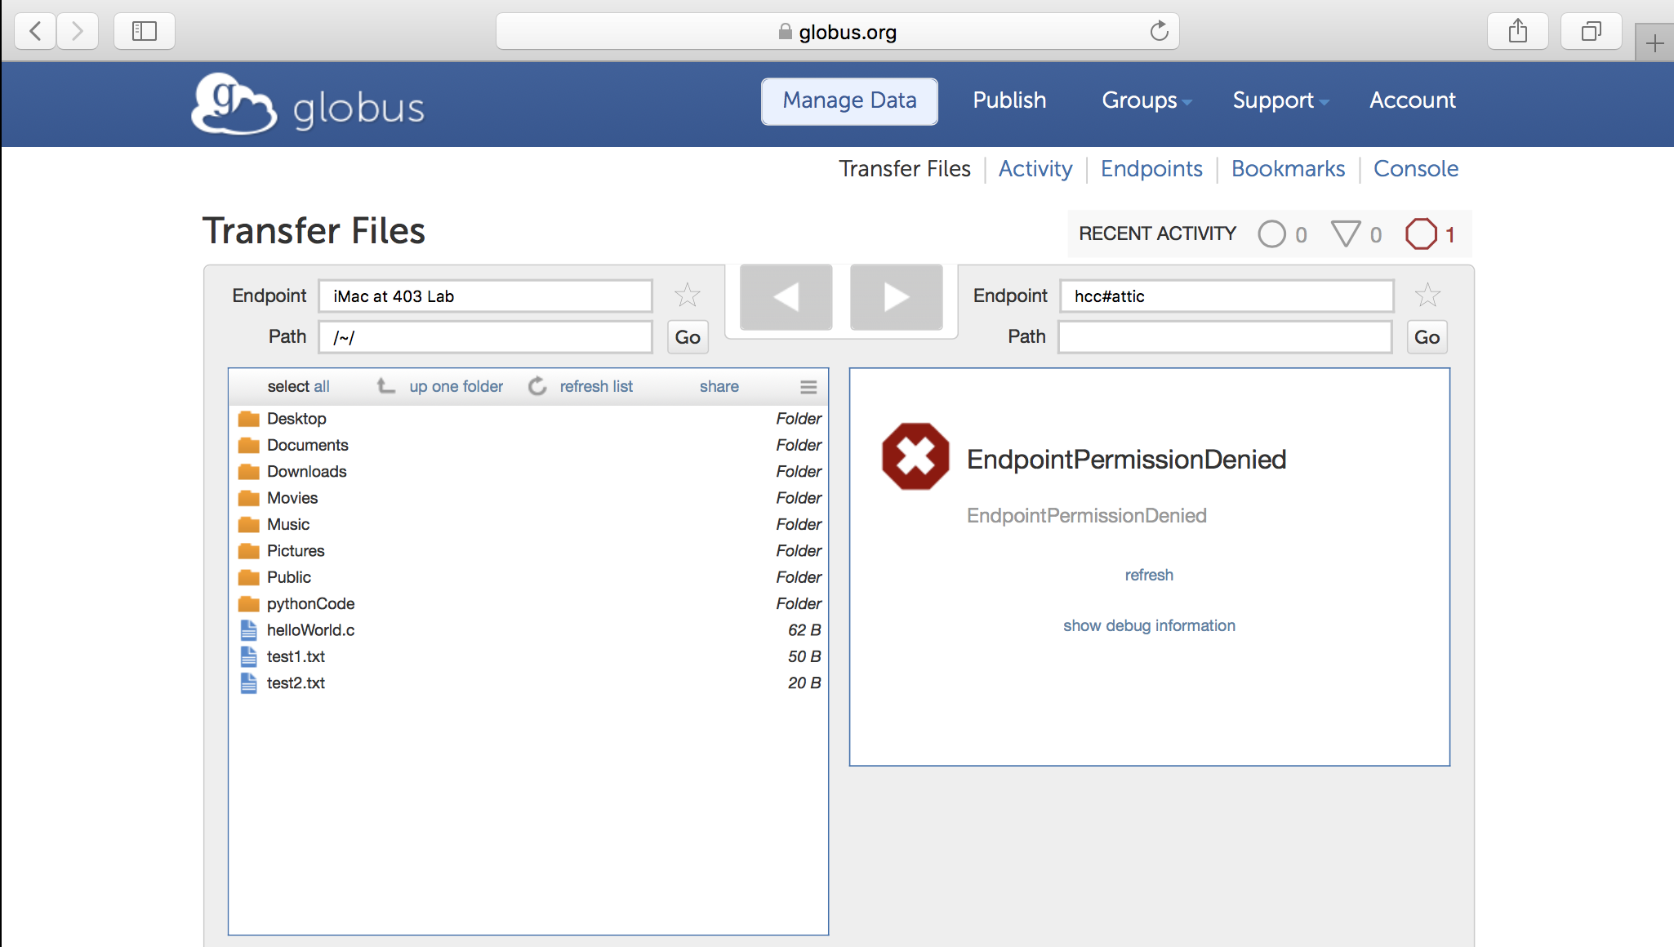Select the Movies folder row
1674x947 pixels.
click(528, 498)
